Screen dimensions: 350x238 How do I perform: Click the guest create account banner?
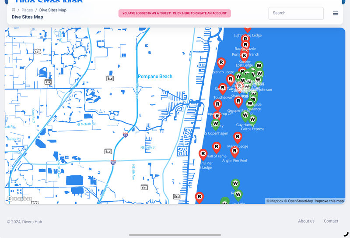[x=175, y=13]
